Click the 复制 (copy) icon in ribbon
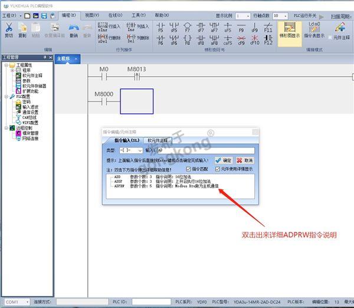 [22, 30]
